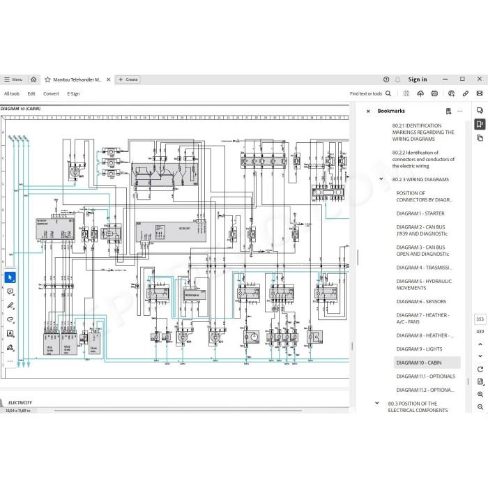Image resolution: width=488 pixels, height=488 pixels.
Task: Select the freehand draw lasso tool
Action: click(10, 319)
